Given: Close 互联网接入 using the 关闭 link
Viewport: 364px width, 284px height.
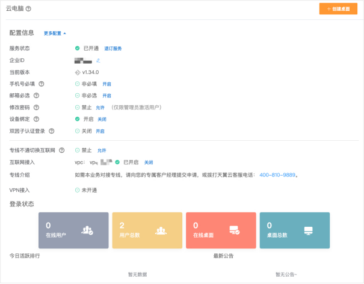Looking at the screenshot, I should tap(149, 162).
